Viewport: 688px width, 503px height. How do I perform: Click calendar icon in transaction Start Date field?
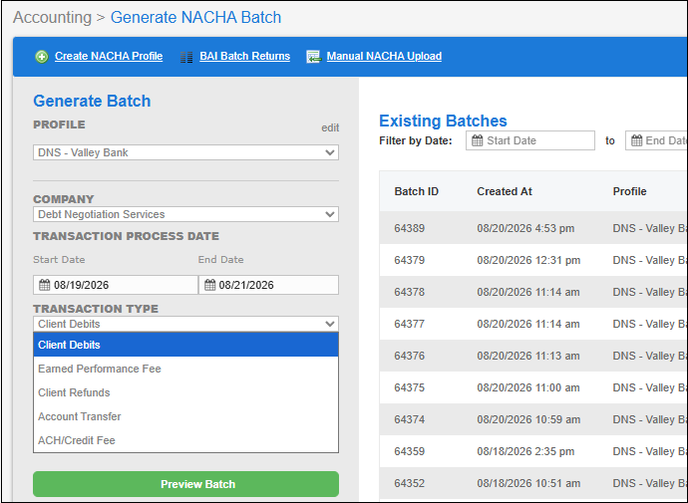click(x=44, y=285)
